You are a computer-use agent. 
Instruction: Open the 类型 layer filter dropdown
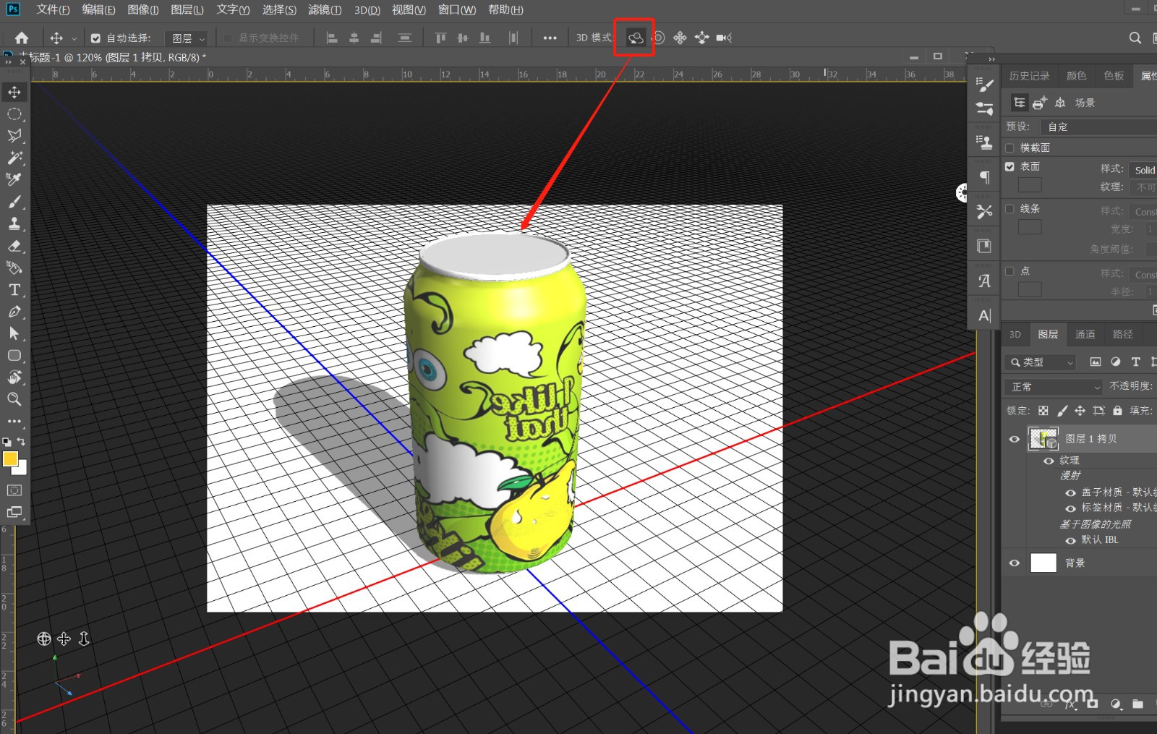1041,362
